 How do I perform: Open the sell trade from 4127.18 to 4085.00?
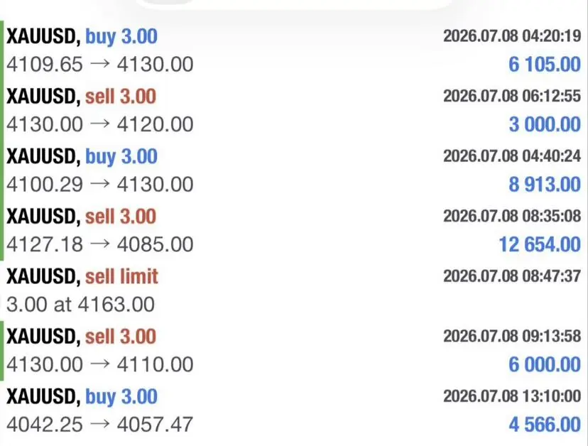(x=294, y=230)
